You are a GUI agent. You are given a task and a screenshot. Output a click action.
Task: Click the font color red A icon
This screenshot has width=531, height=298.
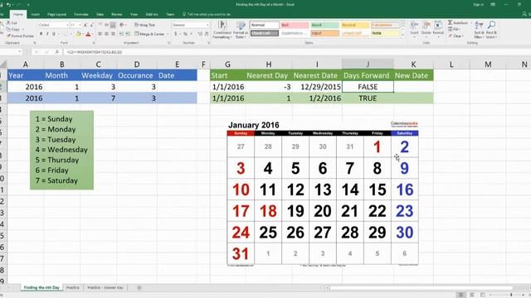(x=88, y=34)
